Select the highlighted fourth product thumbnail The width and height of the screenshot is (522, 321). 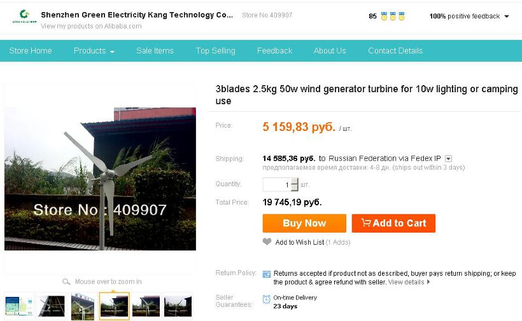(x=115, y=306)
